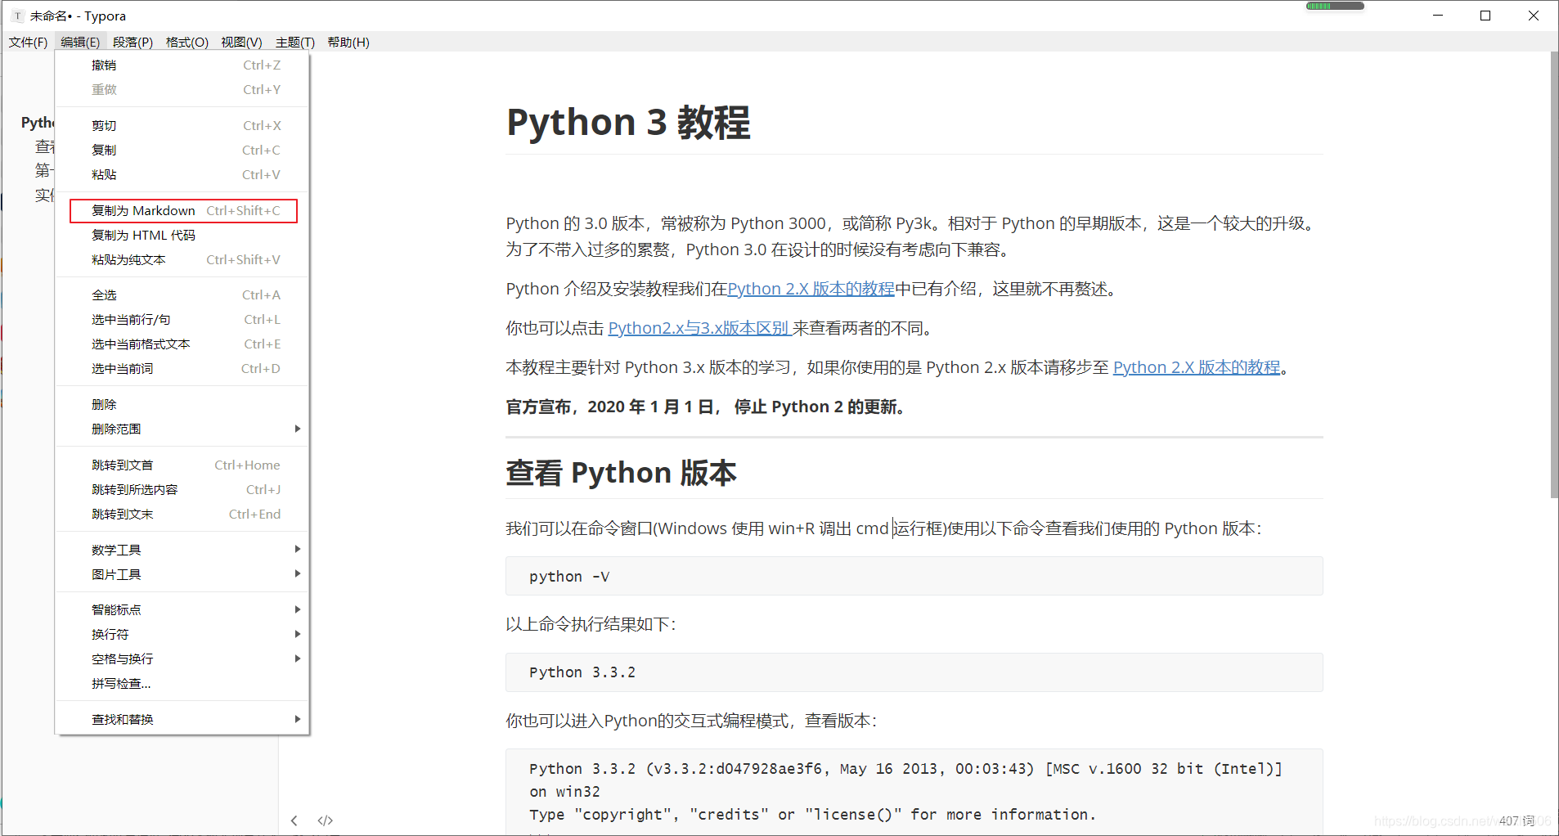Toggle source code mode icon

pos(326,820)
